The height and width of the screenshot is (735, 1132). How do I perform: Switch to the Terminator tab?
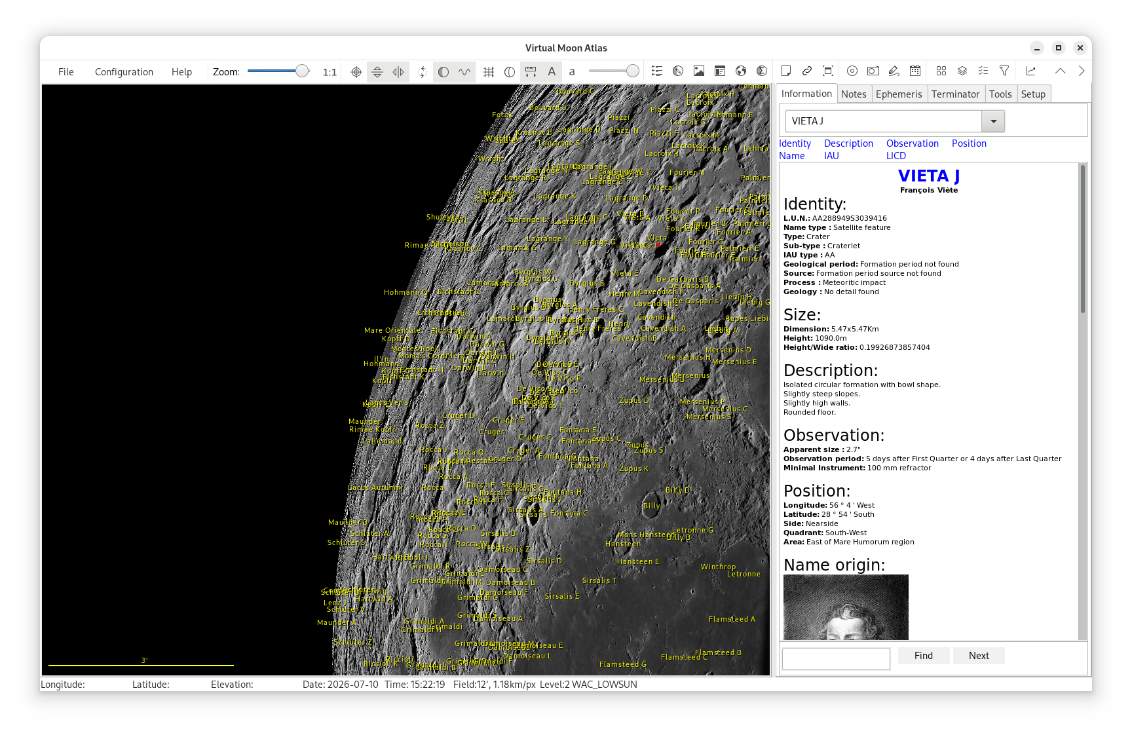[955, 94]
